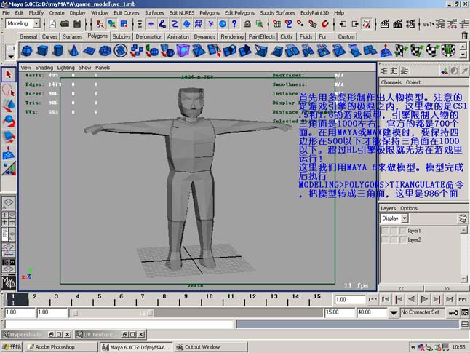The width and height of the screenshot is (470, 353).
Task: Toggle select by component type icon
Action: (124, 24)
